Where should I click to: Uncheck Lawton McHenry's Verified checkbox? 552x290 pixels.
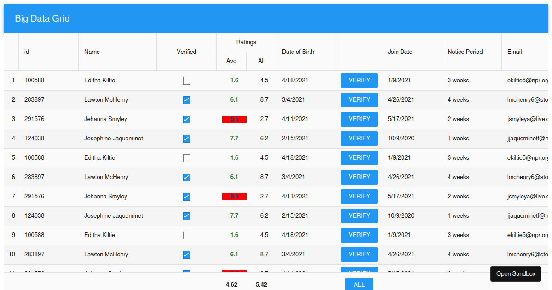(187, 100)
